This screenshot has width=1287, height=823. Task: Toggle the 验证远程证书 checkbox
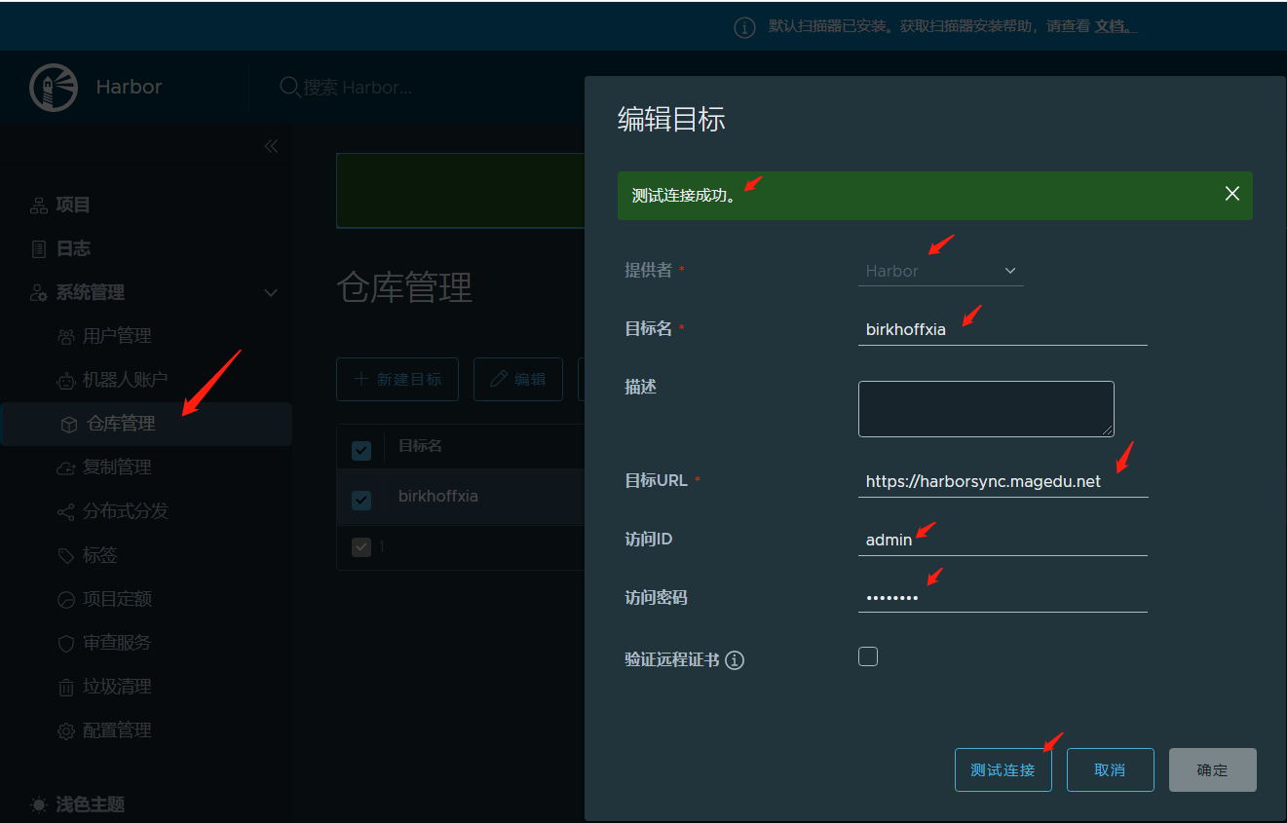868,656
